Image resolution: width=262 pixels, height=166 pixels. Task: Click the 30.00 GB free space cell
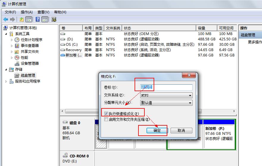point(227,45)
